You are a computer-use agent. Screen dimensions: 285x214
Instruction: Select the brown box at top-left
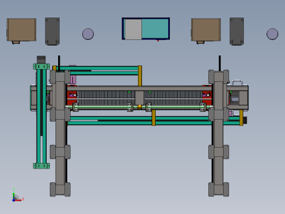point(21,30)
